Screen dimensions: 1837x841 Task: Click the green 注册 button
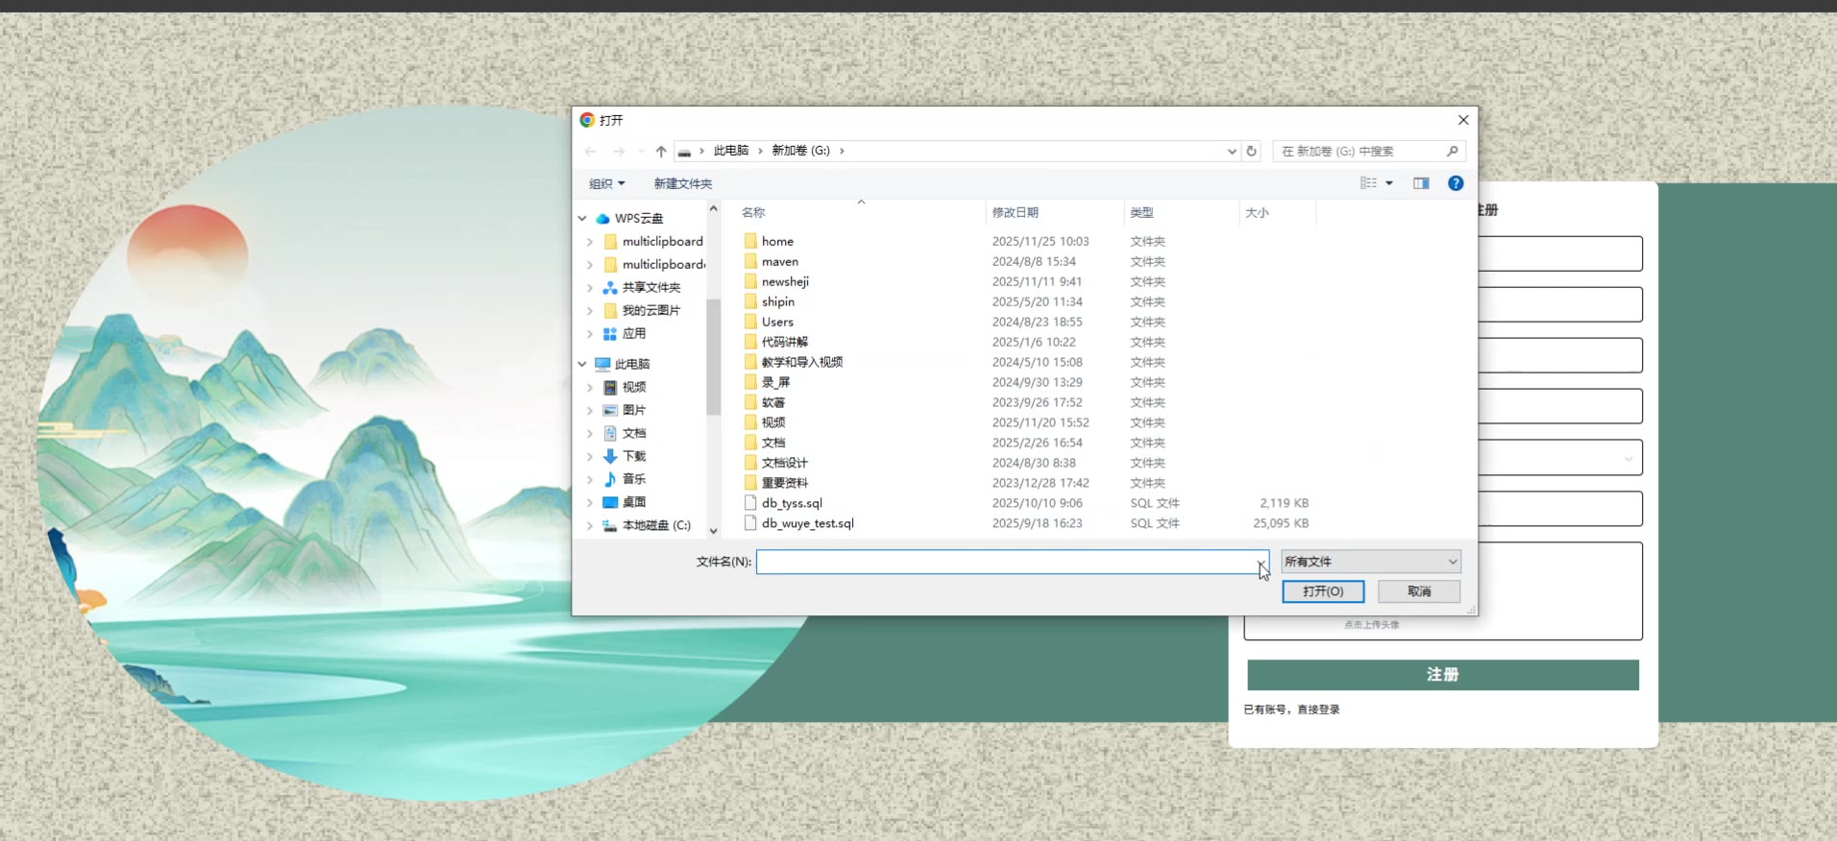coord(1442,675)
